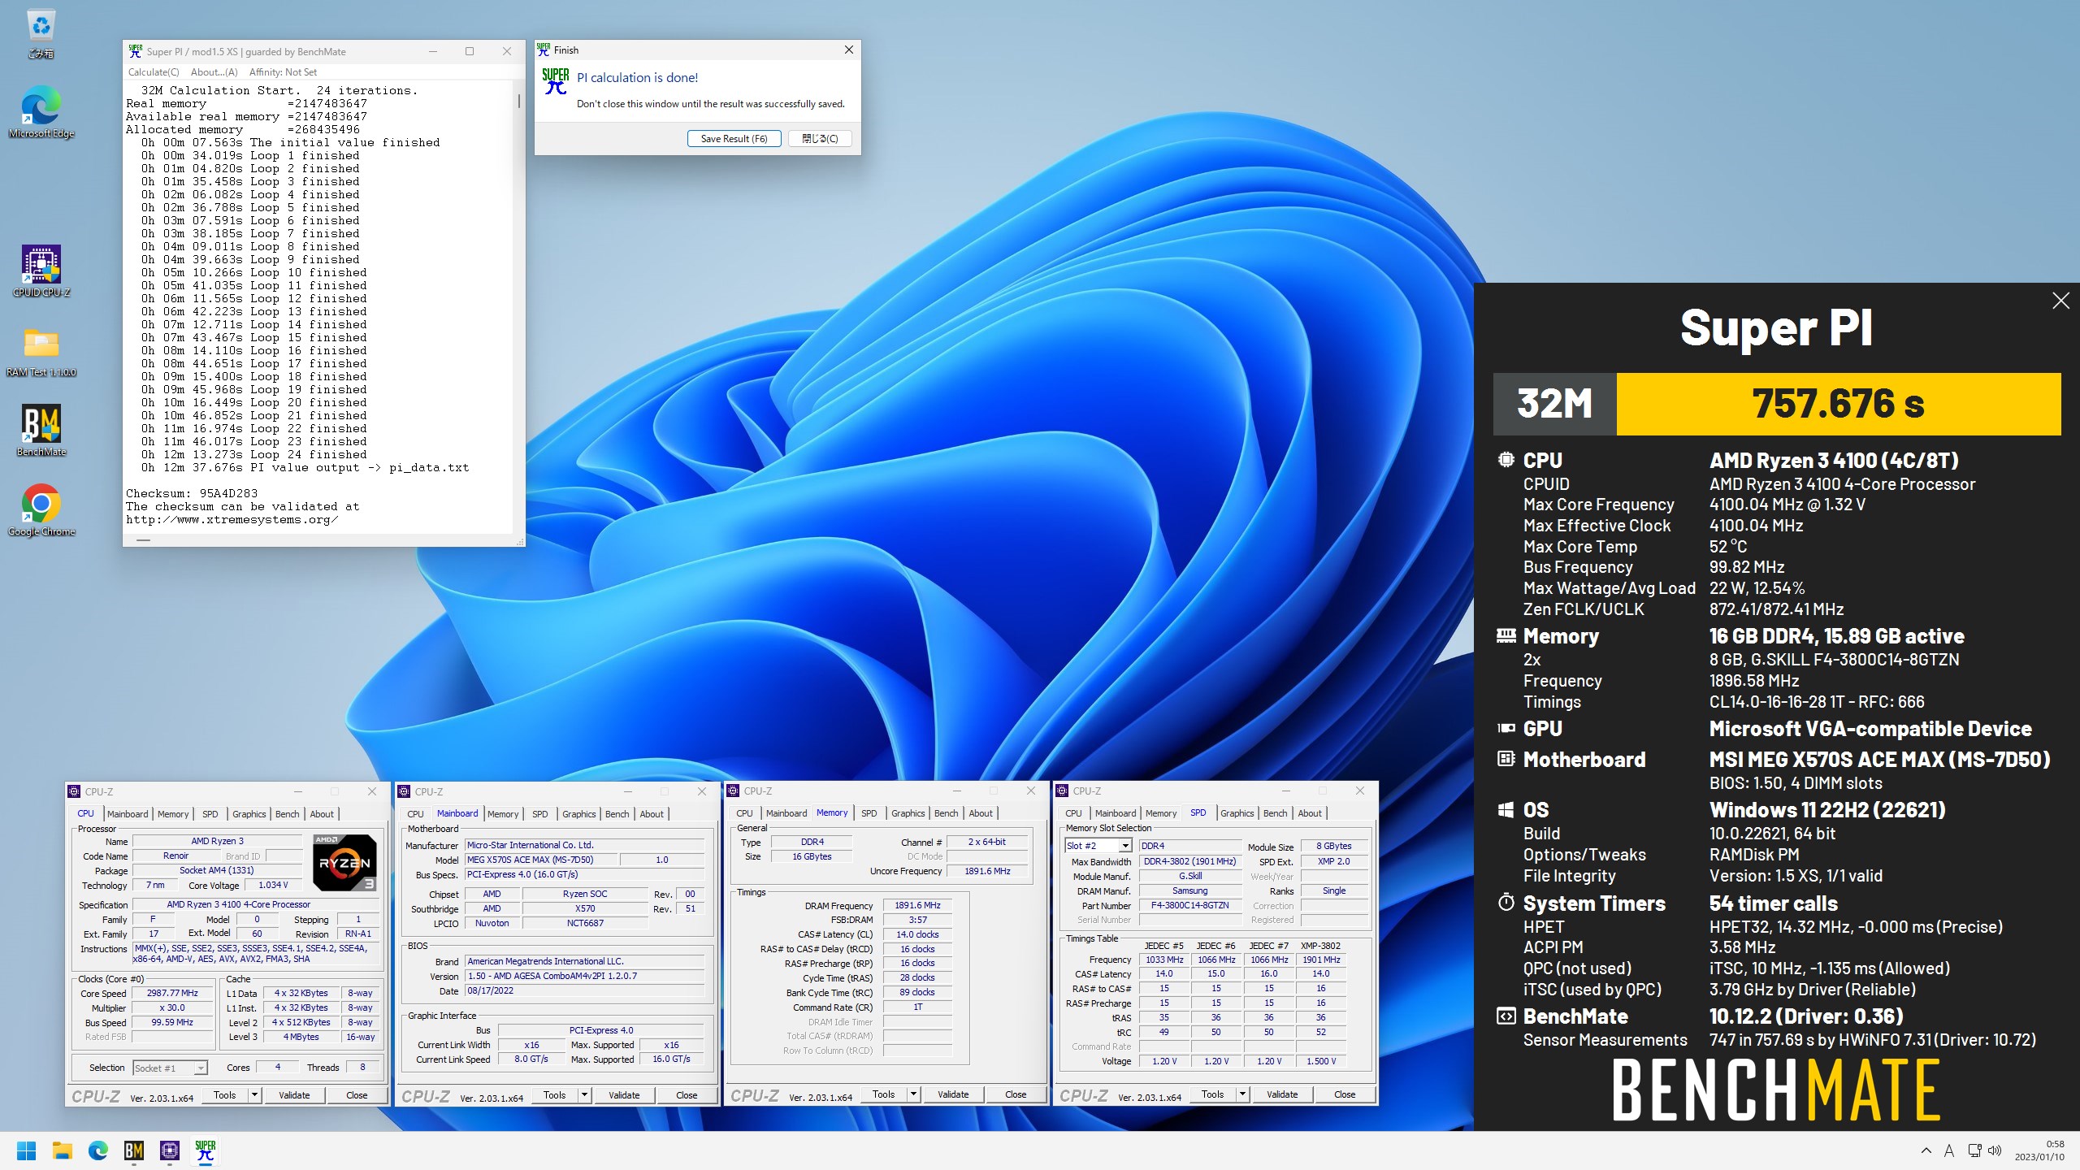The width and height of the screenshot is (2080, 1170).
Task: Open network status tray icon
Action: pyautogui.click(x=1974, y=1150)
